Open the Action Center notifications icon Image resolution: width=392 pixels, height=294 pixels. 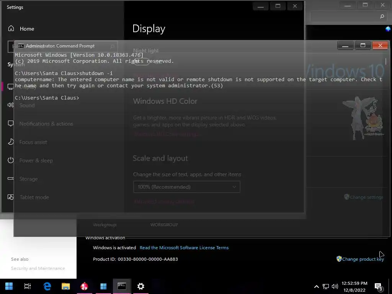point(379,287)
